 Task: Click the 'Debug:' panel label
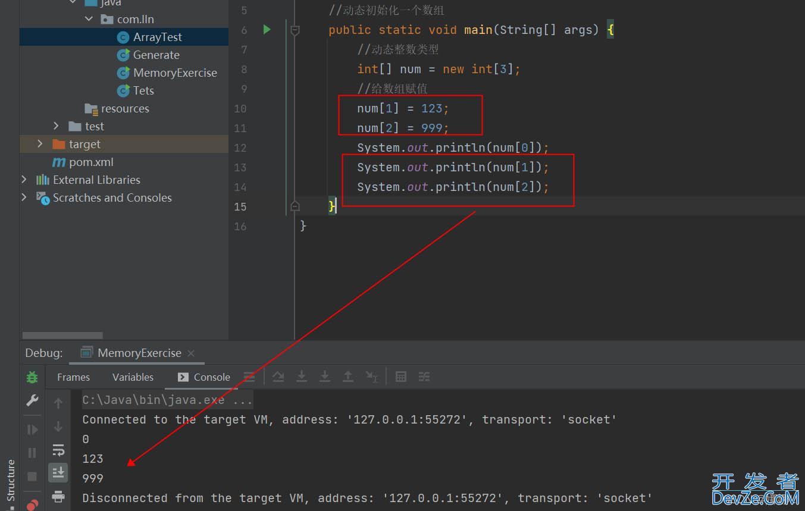[x=43, y=353]
